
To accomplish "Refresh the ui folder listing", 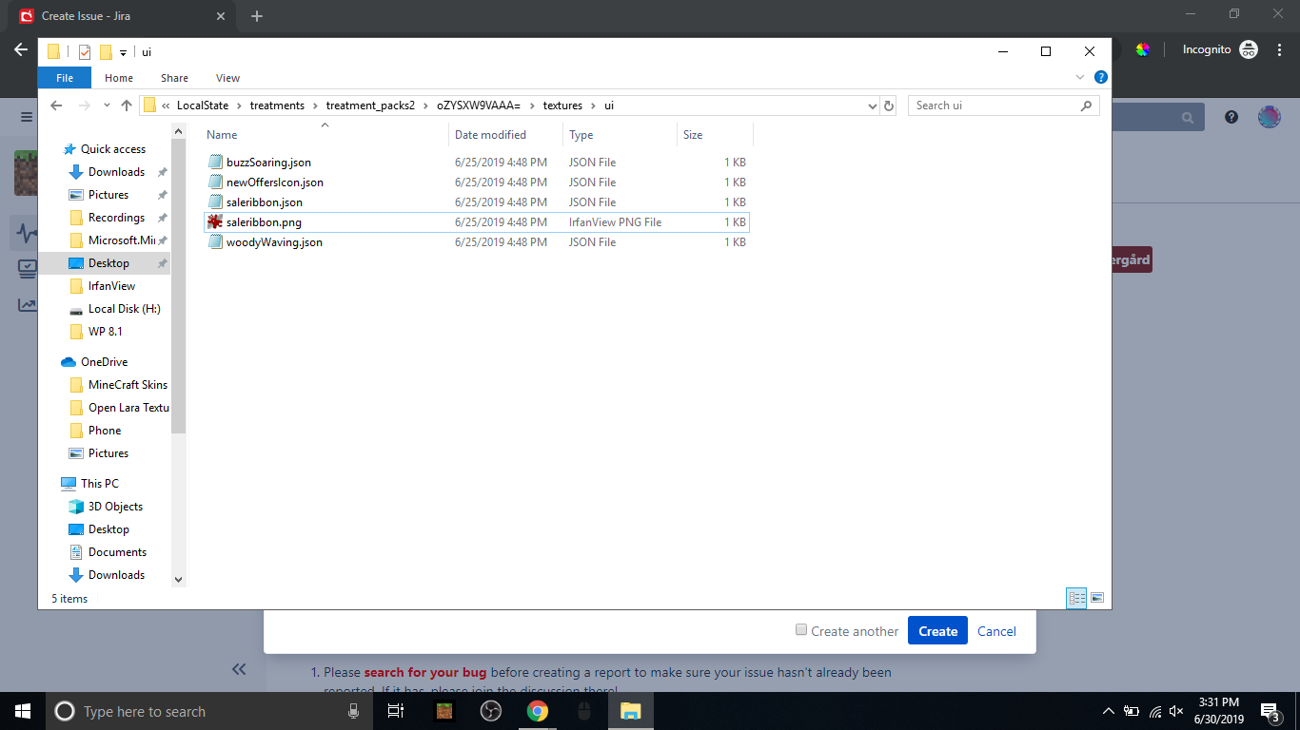I will click(889, 106).
